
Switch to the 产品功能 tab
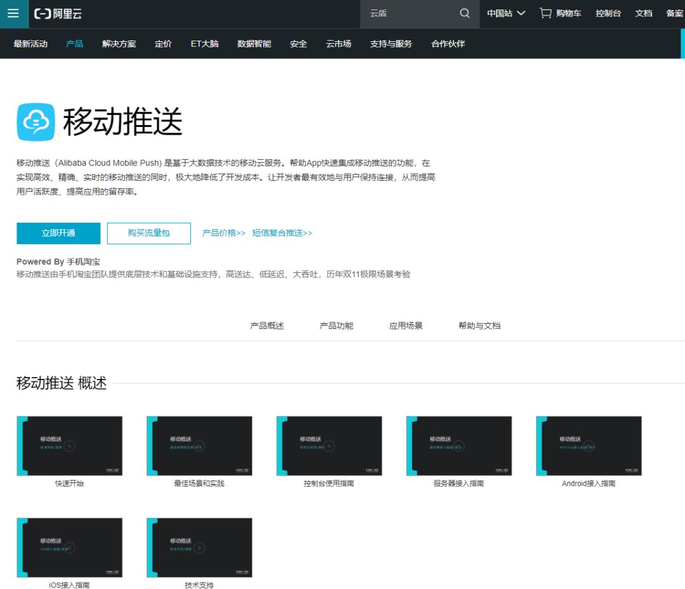[336, 325]
